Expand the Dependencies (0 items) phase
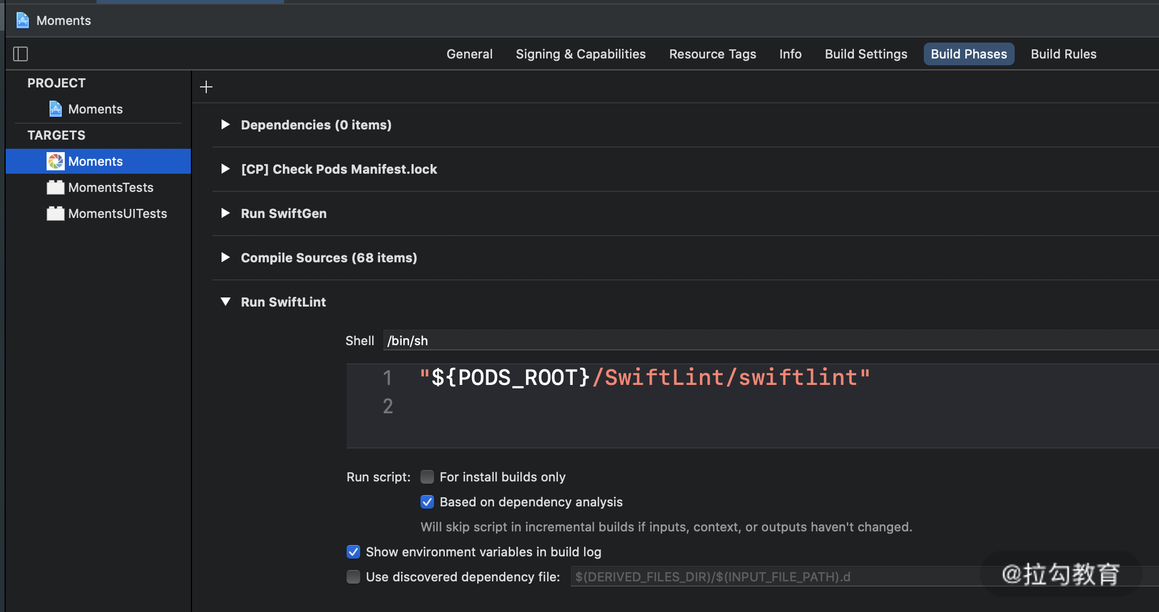1159x612 pixels. [x=226, y=124]
